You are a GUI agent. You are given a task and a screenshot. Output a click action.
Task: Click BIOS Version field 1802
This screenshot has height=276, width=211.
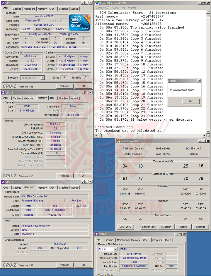pos(55,230)
